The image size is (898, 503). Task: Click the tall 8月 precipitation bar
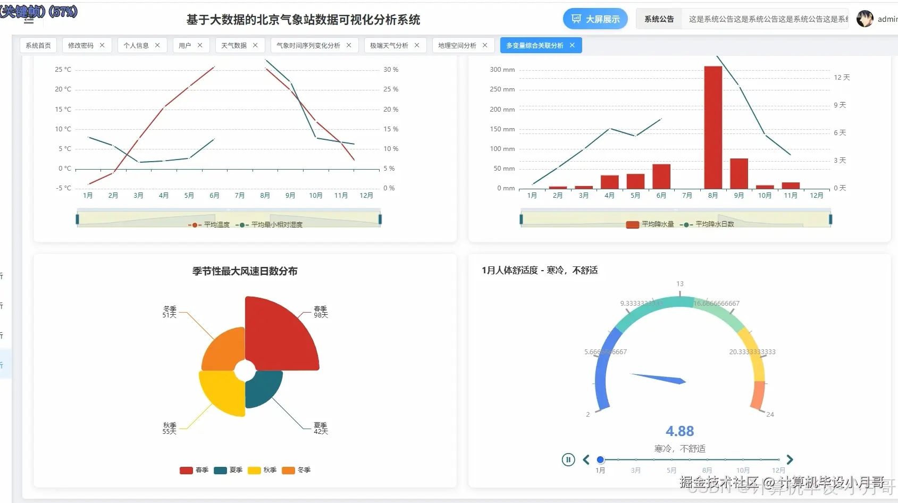pyautogui.click(x=713, y=128)
